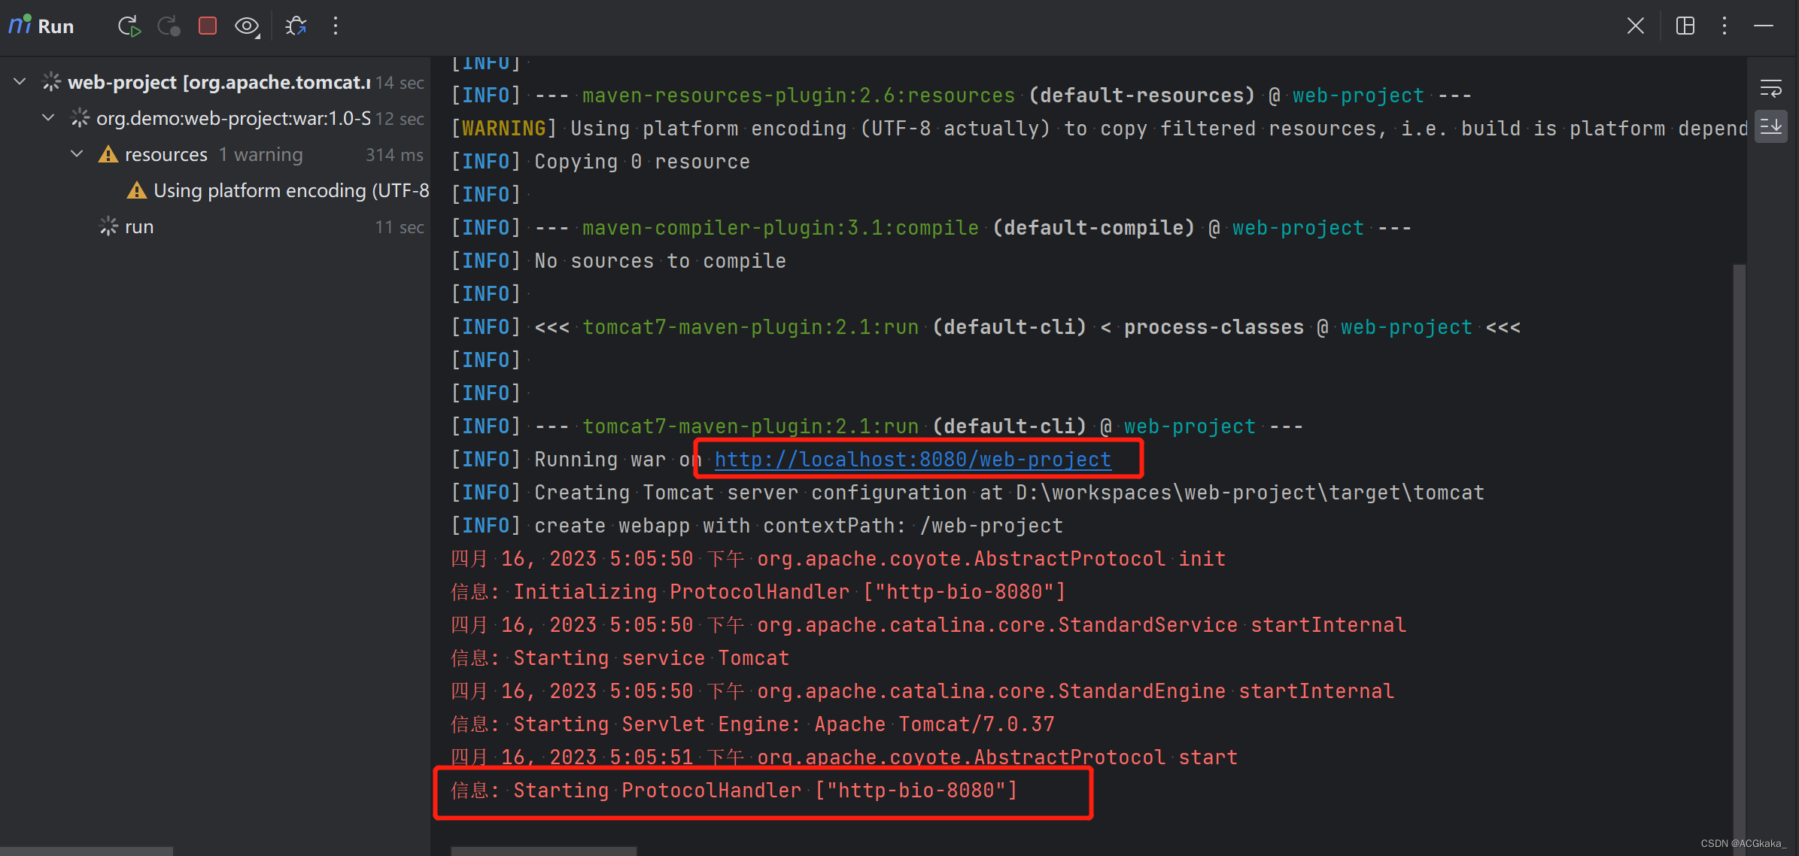Collapse the resources warning node
Screen dimensions: 1799x856
tap(77, 153)
